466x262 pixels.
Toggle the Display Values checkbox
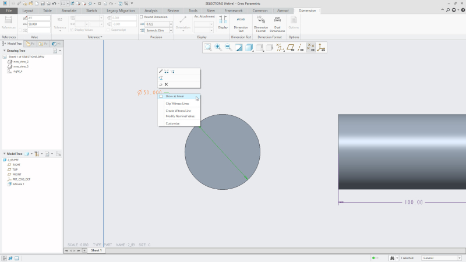tap(72, 30)
